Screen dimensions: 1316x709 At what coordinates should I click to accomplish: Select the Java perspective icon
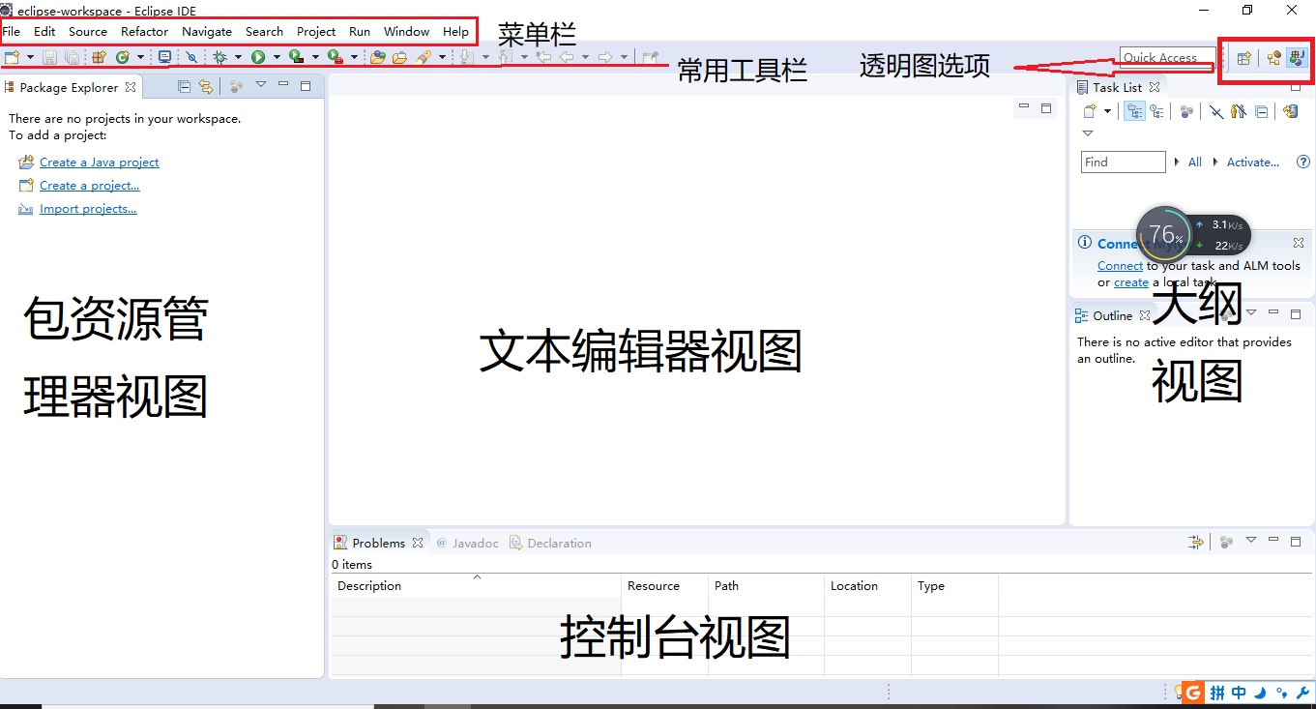click(x=1297, y=58)
